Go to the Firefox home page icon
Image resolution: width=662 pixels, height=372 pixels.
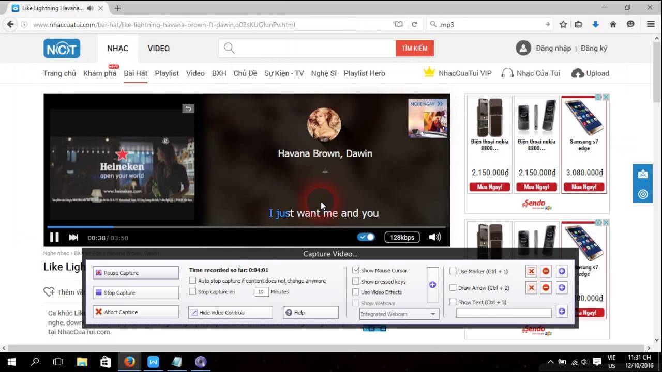[613, 24]
